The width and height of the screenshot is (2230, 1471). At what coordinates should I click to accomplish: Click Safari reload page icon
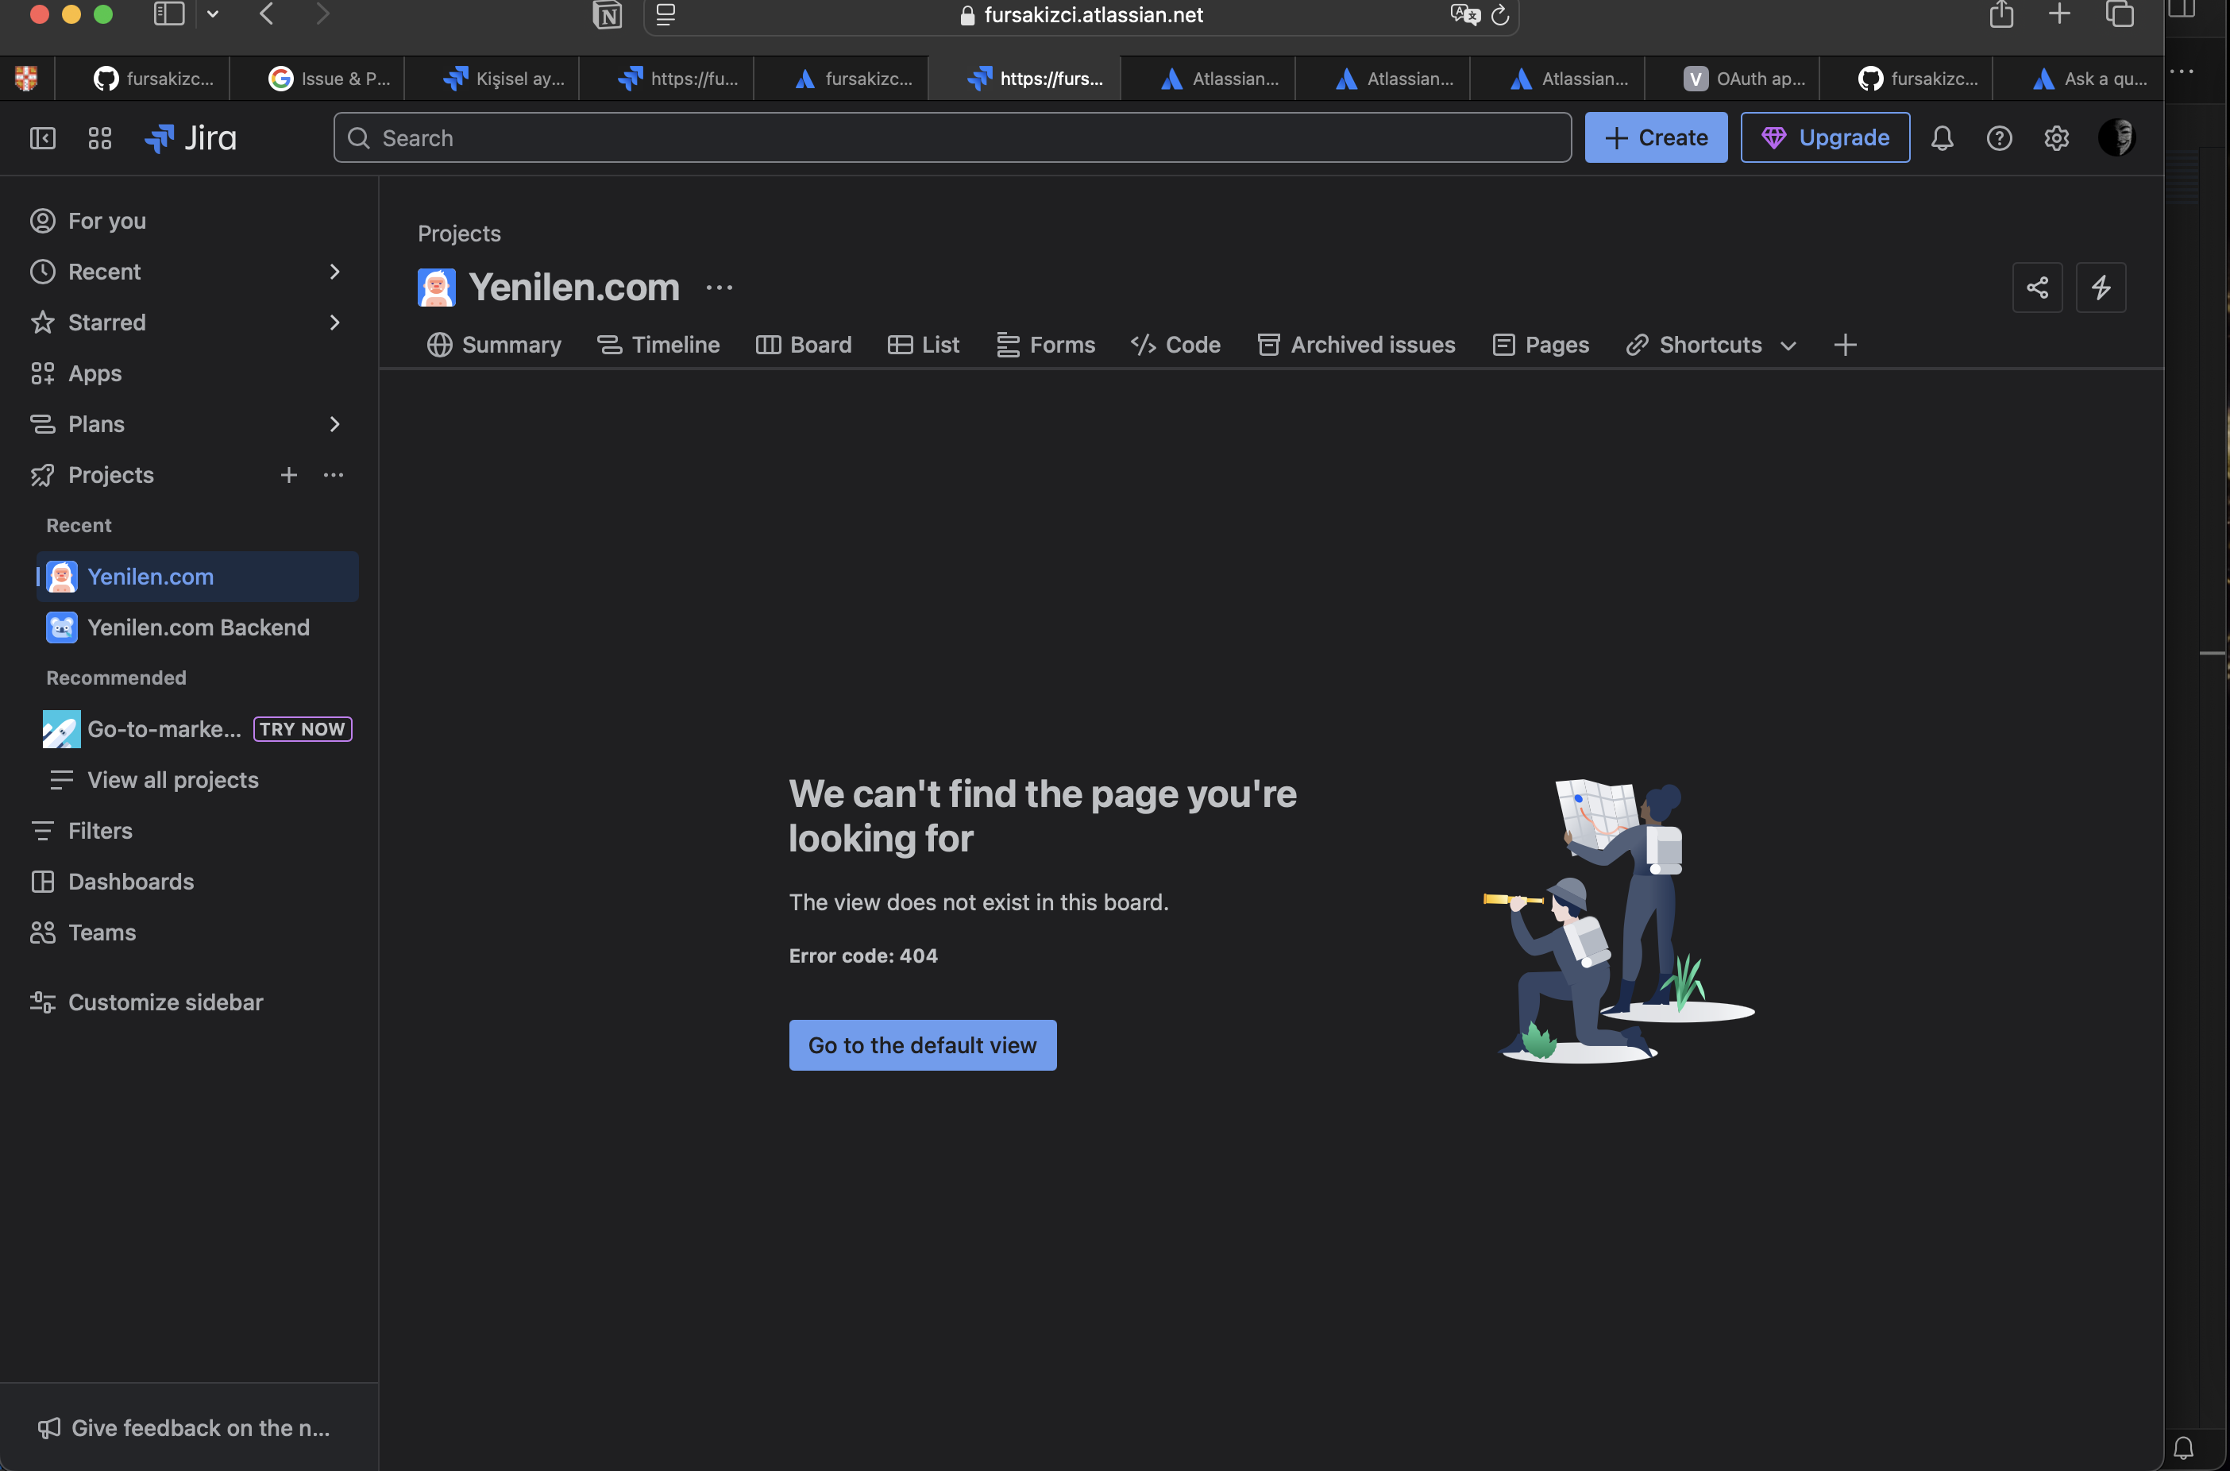(1499, 15)
